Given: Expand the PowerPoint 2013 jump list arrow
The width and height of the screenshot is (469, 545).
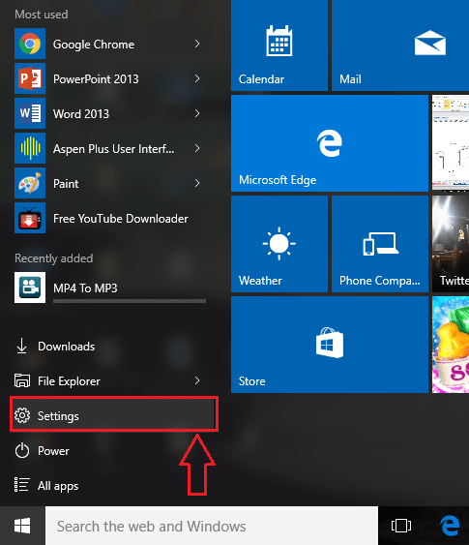Looking at the screenshot, I should pos(197,78).
